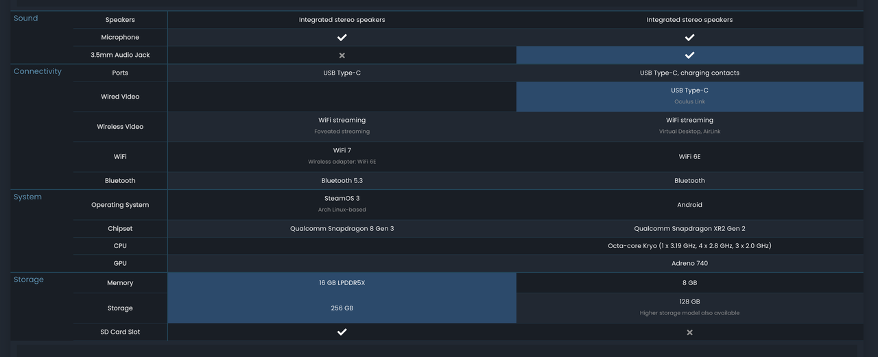
Task: Click the "3.5mm Audio Jack" row label
Action: click(120, 55)
